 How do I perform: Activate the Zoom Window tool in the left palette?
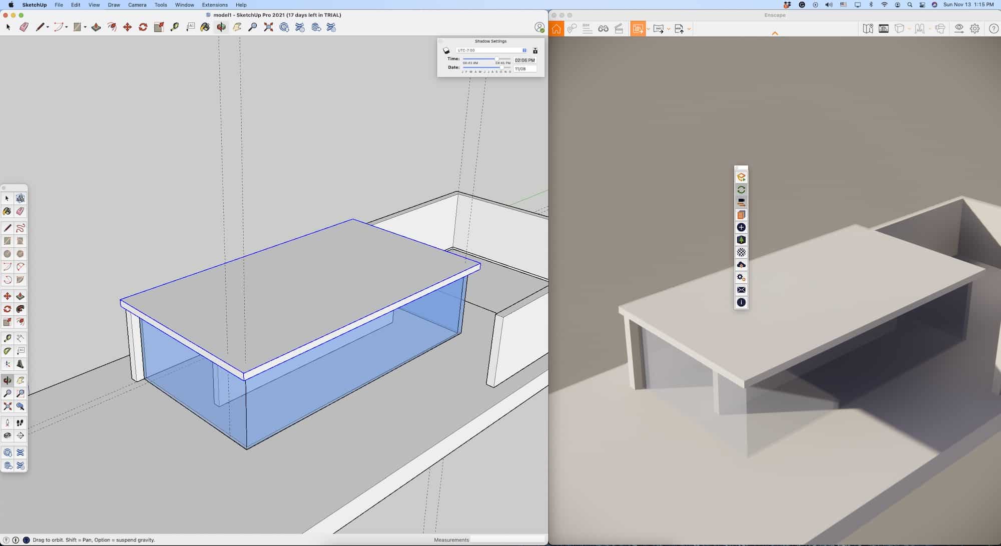coord(20,393)
